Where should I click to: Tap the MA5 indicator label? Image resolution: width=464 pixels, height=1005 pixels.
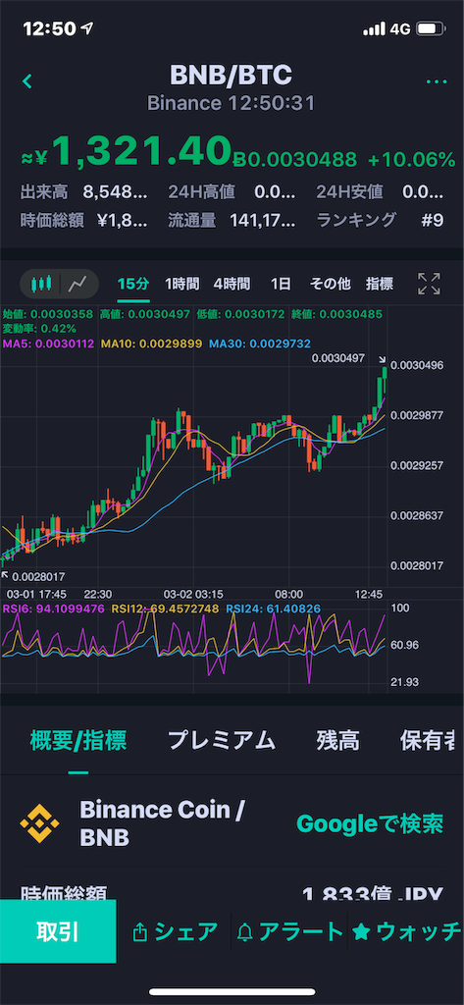coord(49,344)
